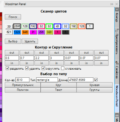
Task: Select the purple fill swatch 256
Action: point(41,32)
